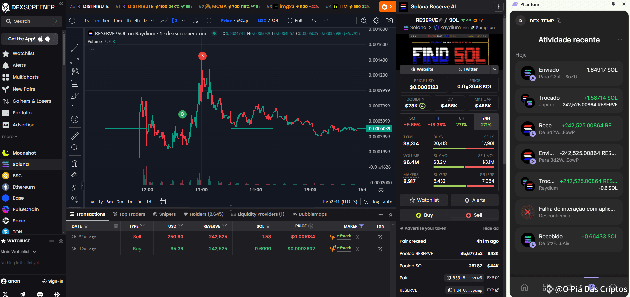Click the green B buy marker on chart
The height and width of the screenshot is (297, 630).
point(182,114)
